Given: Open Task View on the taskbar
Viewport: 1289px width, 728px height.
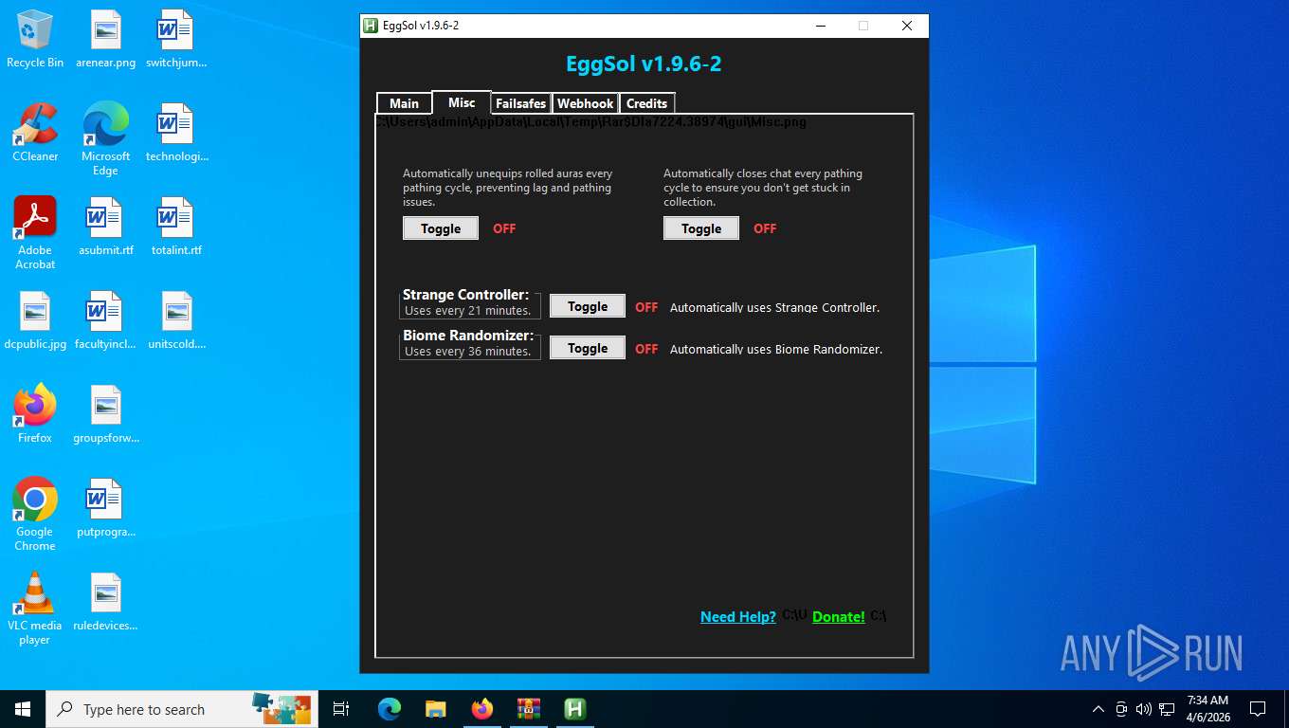Looking at the screenshot, I should [341, 709].
